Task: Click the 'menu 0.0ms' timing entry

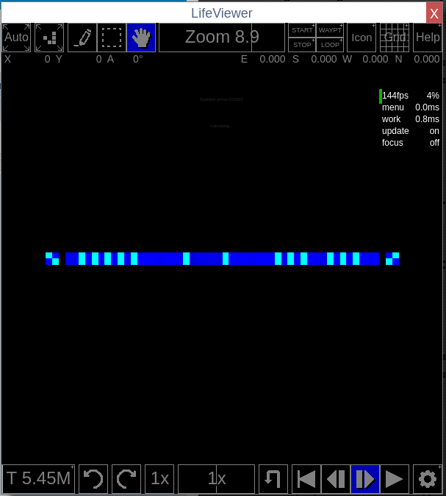Action: [x=410, y=107]
